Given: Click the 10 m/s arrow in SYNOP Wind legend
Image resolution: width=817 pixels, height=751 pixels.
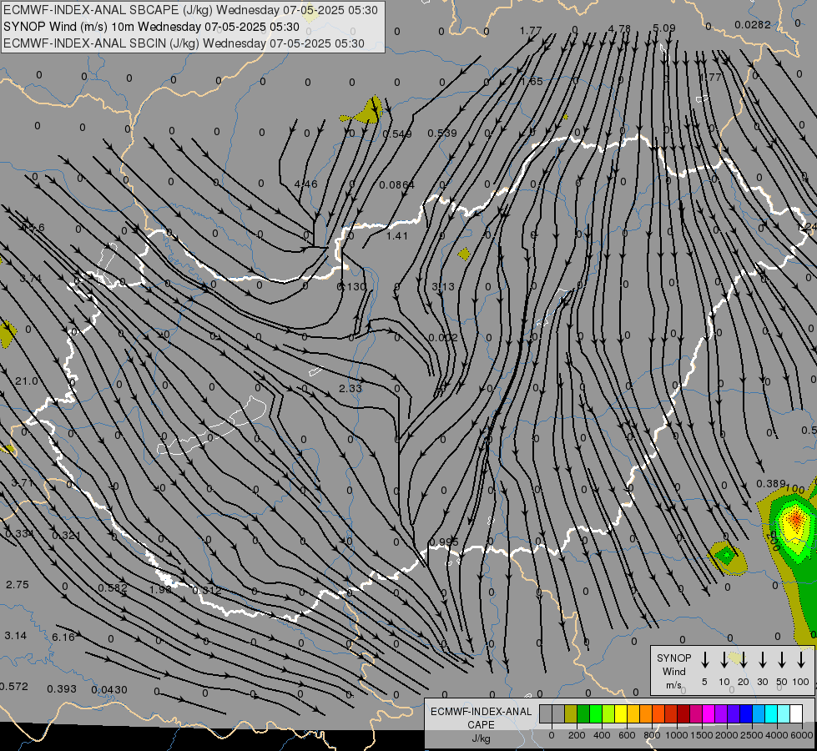Looking at the screenshot, I should (724, 659).
